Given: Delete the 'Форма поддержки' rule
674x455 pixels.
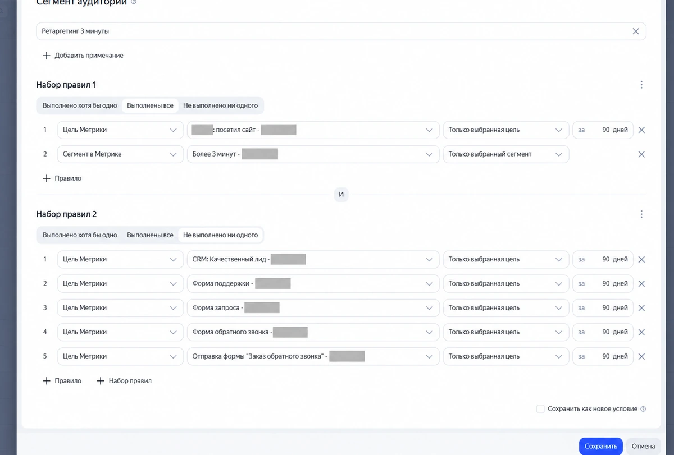Looking at the screenshot, I should point(641,283).
